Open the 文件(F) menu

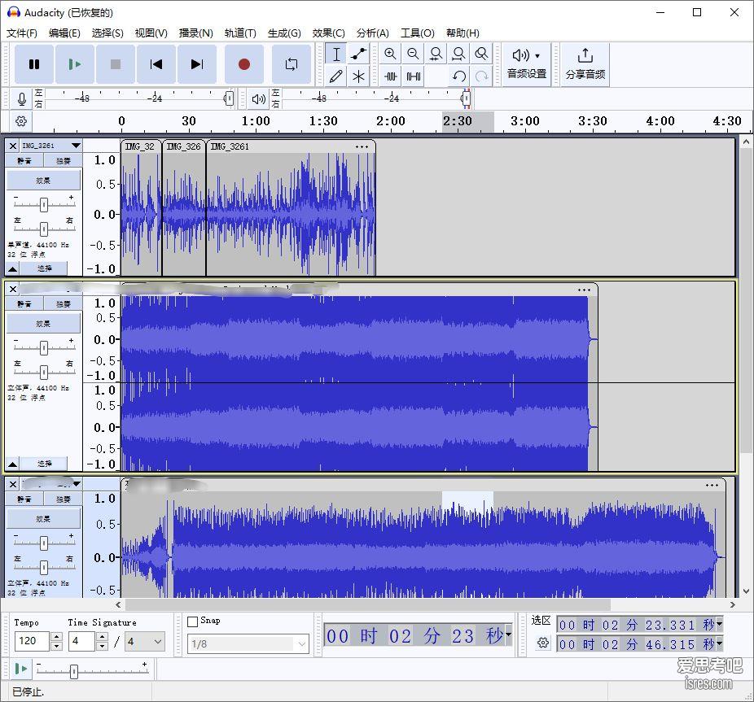point(22,33)
